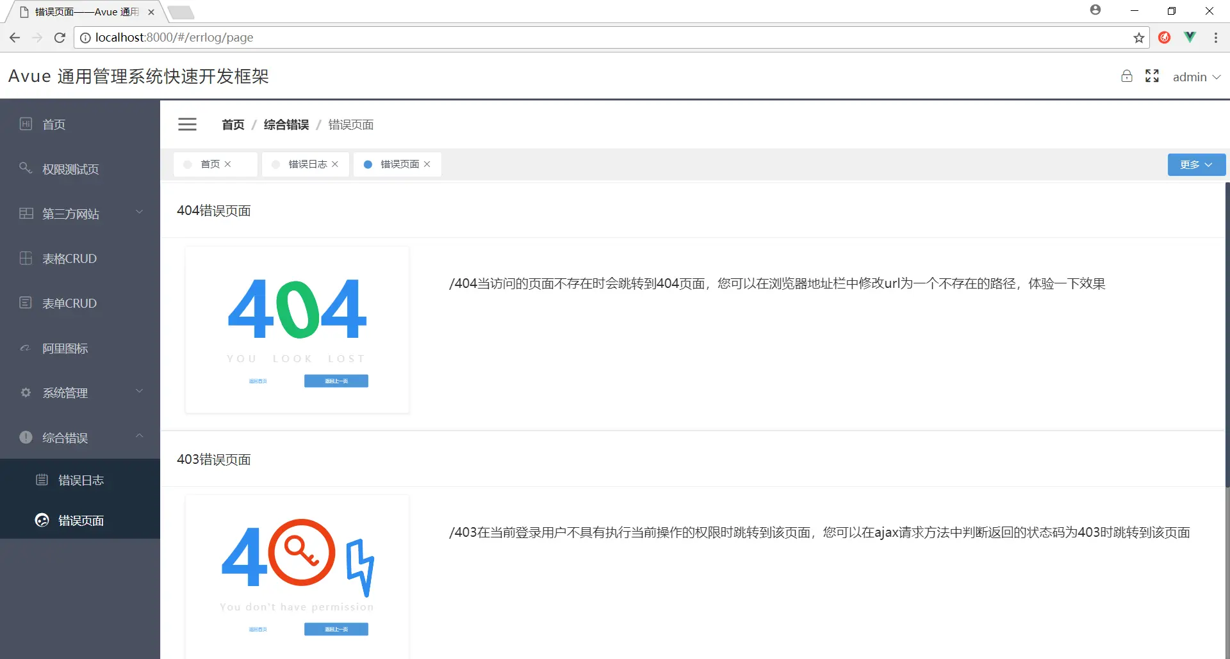This screenshot has height=659, width=1230.
Task: Click site info icon in address bar
Action: click(x=85, y=38)
